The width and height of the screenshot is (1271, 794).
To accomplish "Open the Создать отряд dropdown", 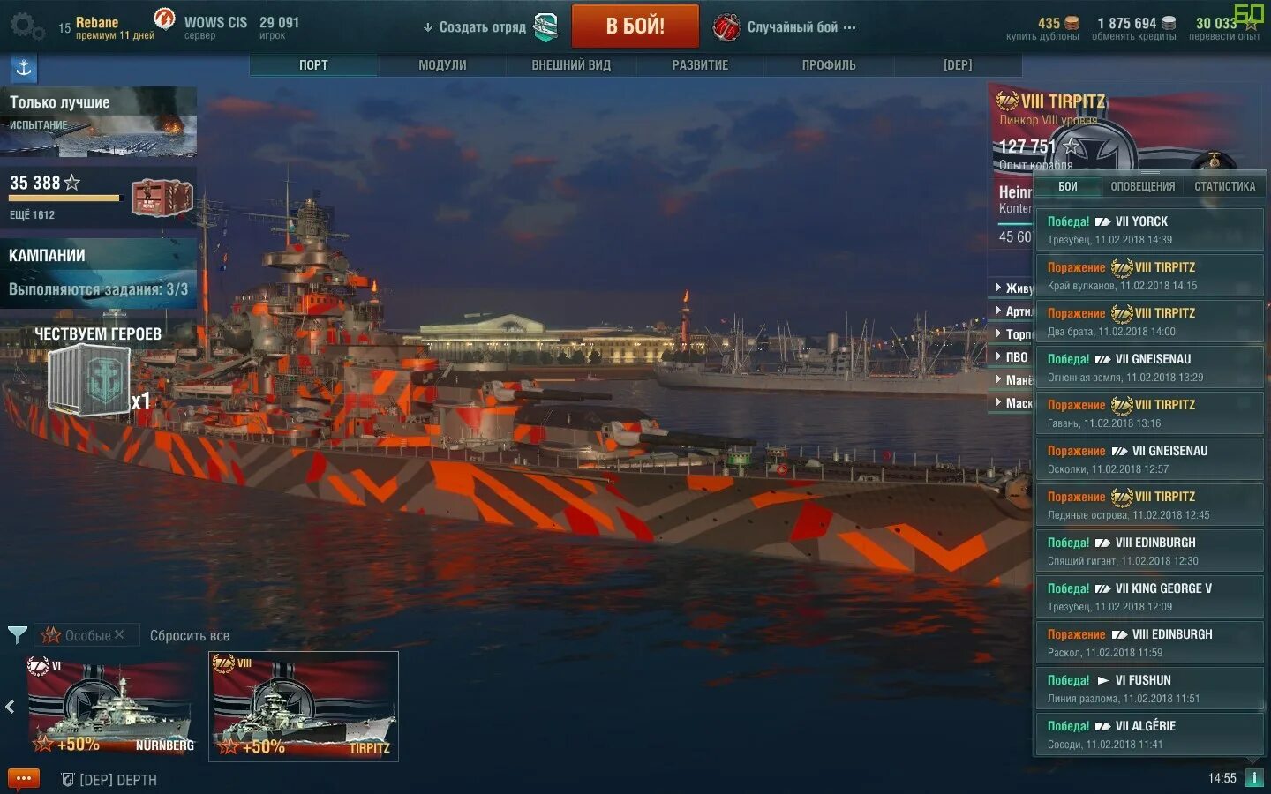I will coord(475,27).
